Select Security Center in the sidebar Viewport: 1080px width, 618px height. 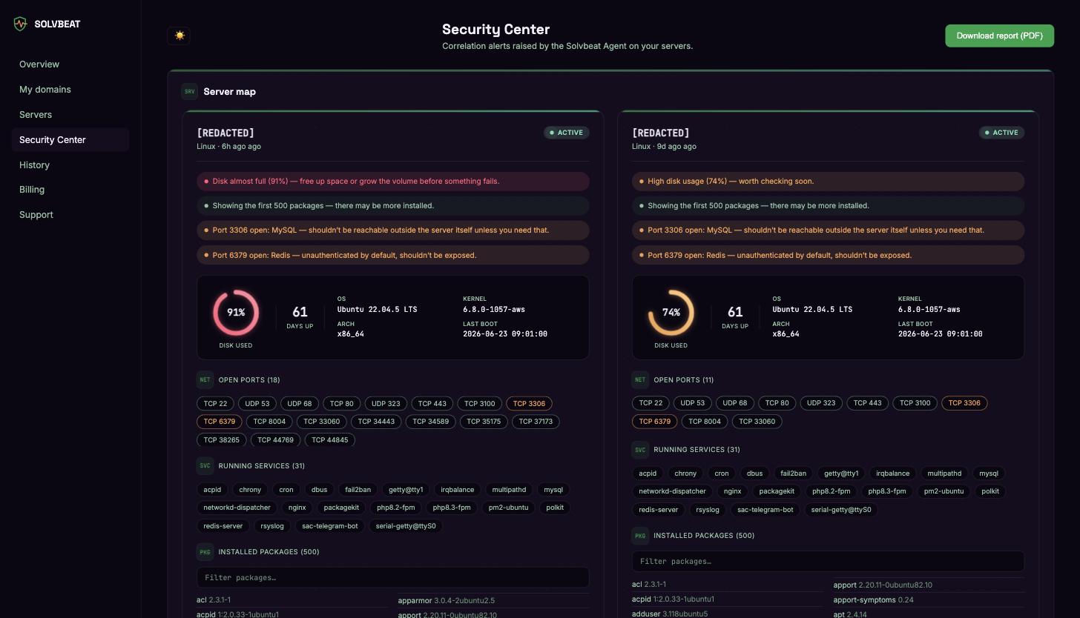[x=70, y=140]
